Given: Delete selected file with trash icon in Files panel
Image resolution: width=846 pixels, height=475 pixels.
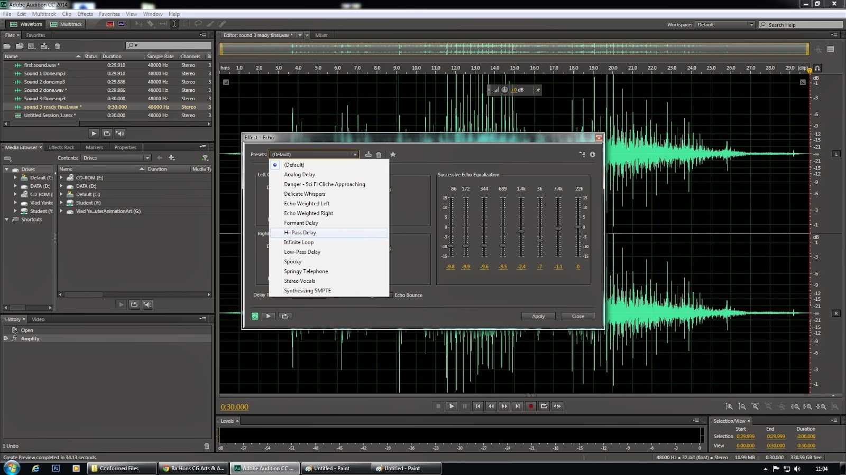Looking at the screenshot, I should click(58, 46).
